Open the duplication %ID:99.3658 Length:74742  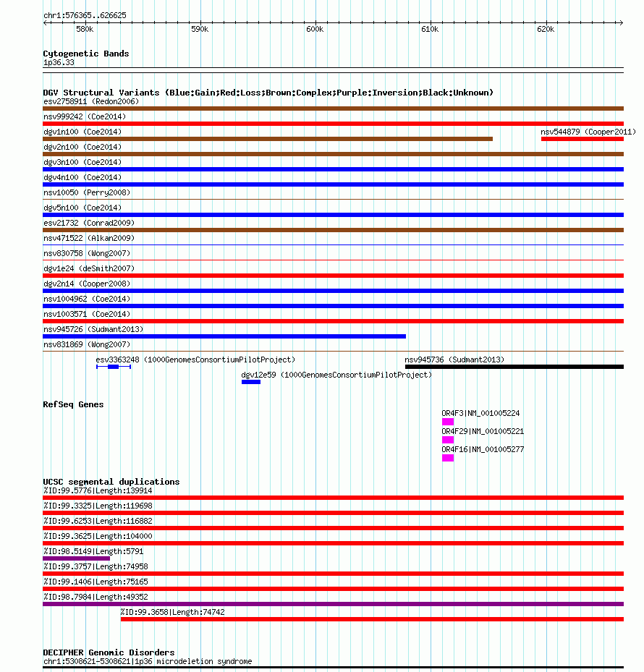pos(372,619)
